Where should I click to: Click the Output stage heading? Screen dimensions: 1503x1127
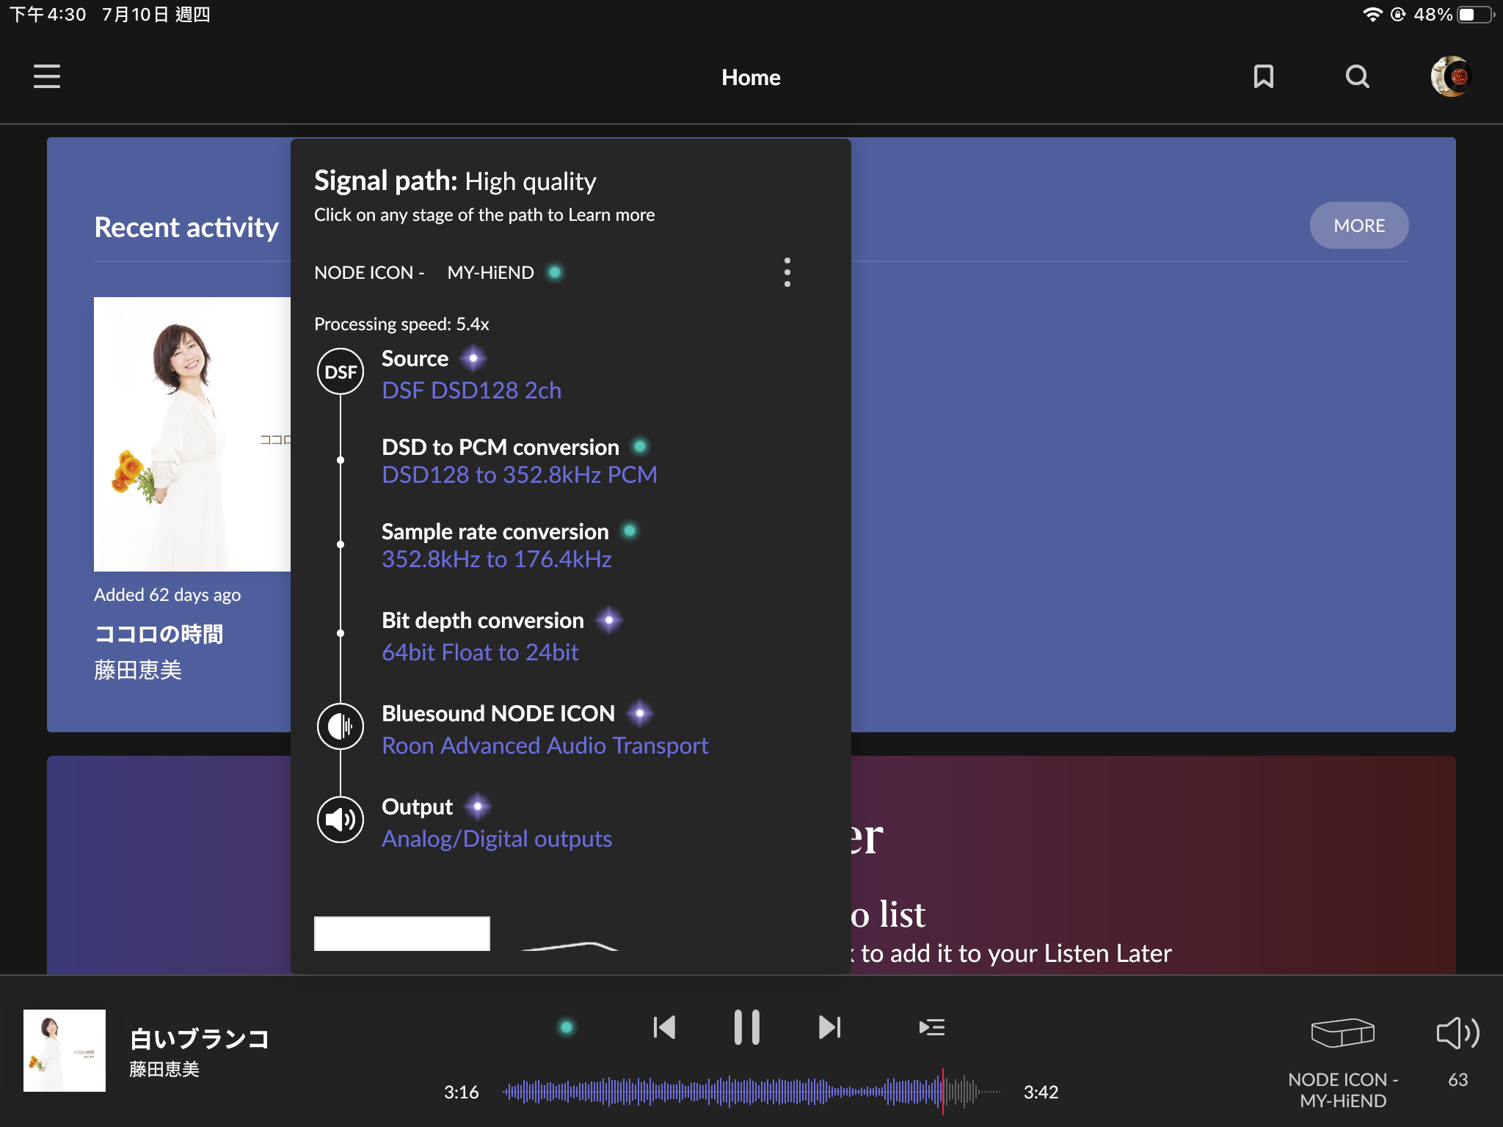(x=417, y=807)
